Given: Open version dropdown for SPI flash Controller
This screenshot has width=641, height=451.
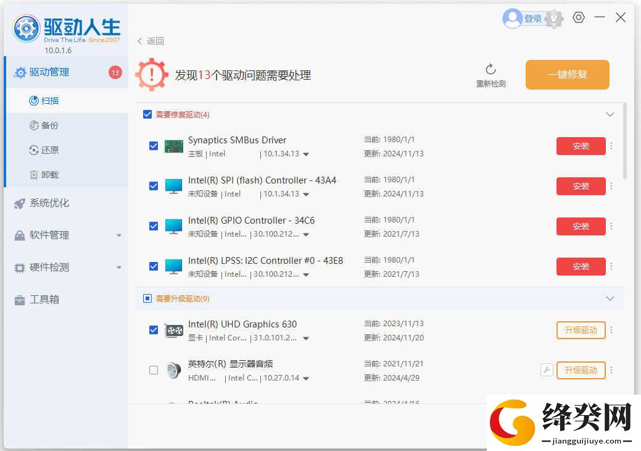Looking at the screenshot, I should (306, 195).
